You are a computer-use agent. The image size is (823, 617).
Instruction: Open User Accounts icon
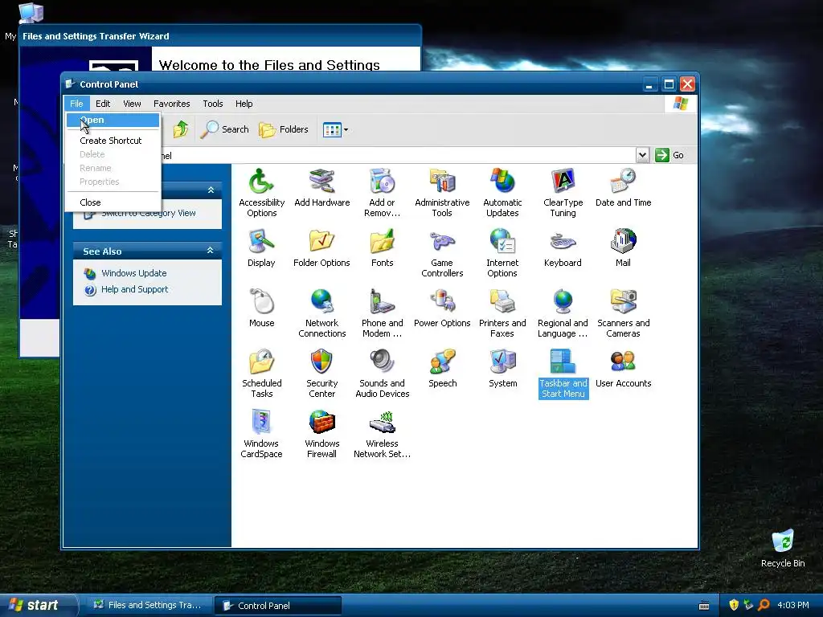[623, 368]
